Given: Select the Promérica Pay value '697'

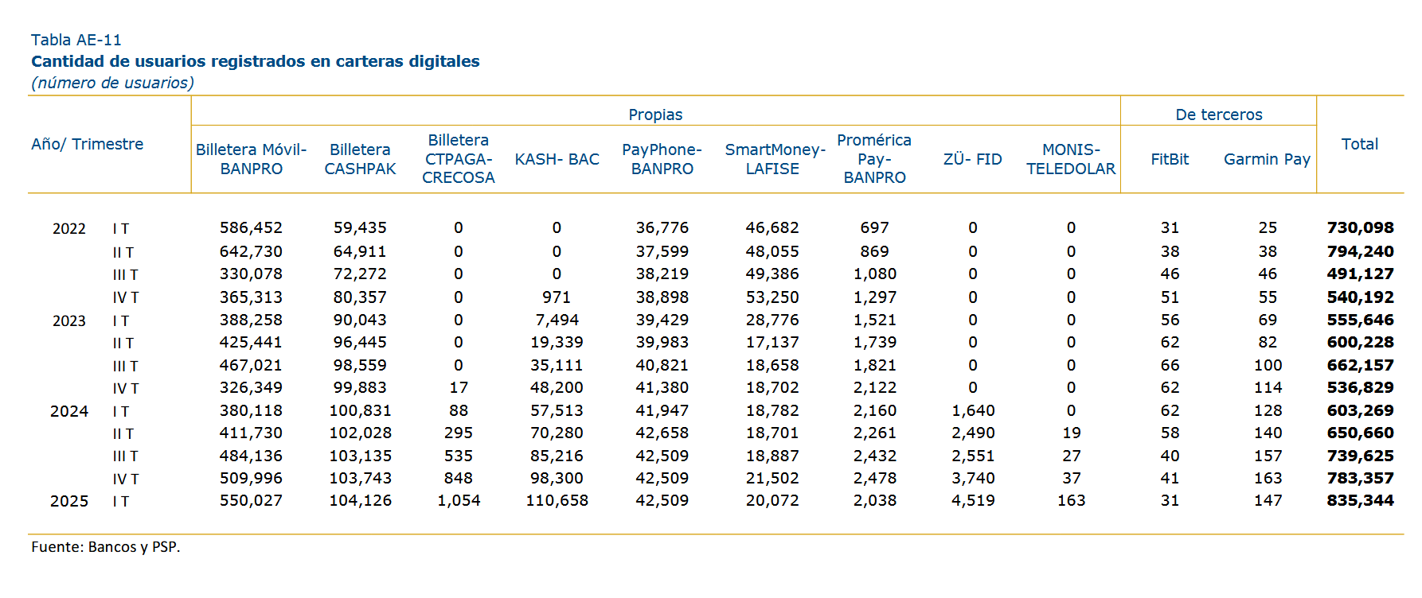Looking at the screenshot, I should point(874,228).
